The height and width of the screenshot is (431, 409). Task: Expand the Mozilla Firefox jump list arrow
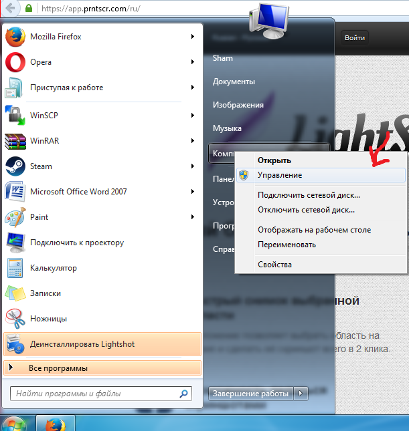[193, 37]
